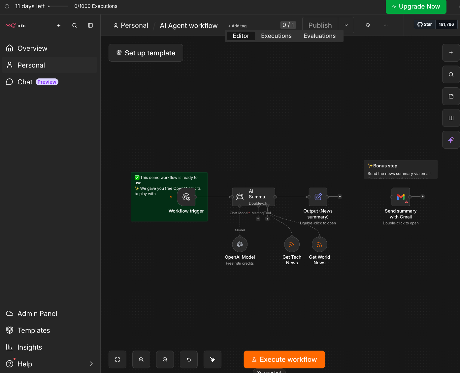Expand the Help menu
This screenshot has height=373, width=460.
49,364
